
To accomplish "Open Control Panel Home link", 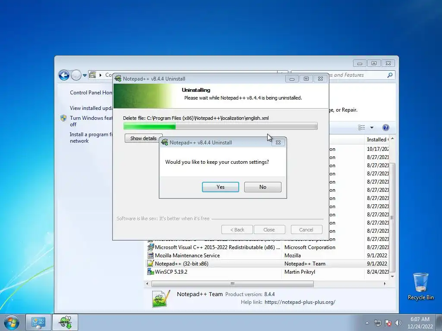I will pos(91,93).
